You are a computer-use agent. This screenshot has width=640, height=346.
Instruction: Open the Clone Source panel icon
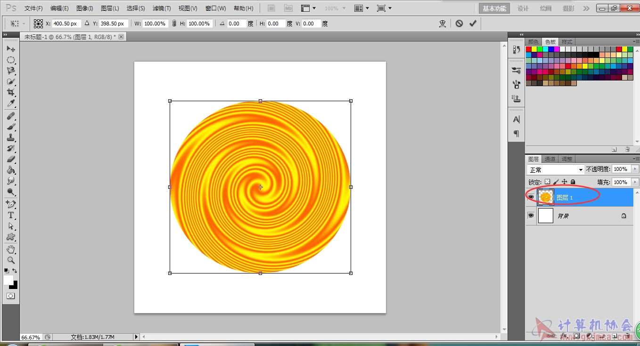click(517, 99)
